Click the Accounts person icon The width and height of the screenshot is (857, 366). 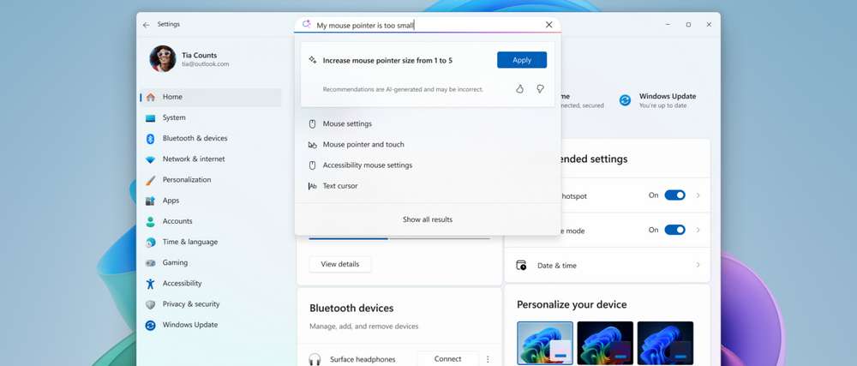[150, 222]
